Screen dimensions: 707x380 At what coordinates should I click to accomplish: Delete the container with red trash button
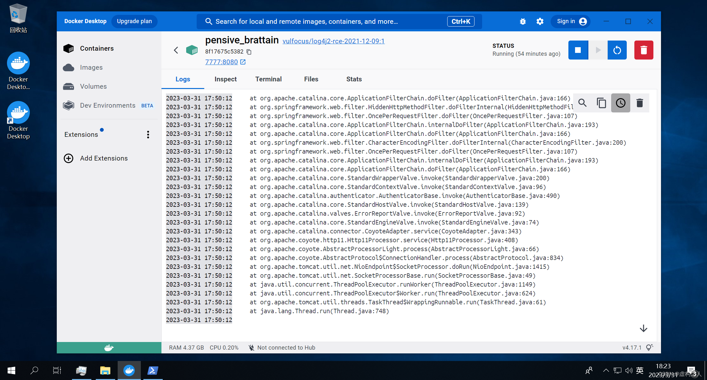pyautogui.click(x=644, y=50)
